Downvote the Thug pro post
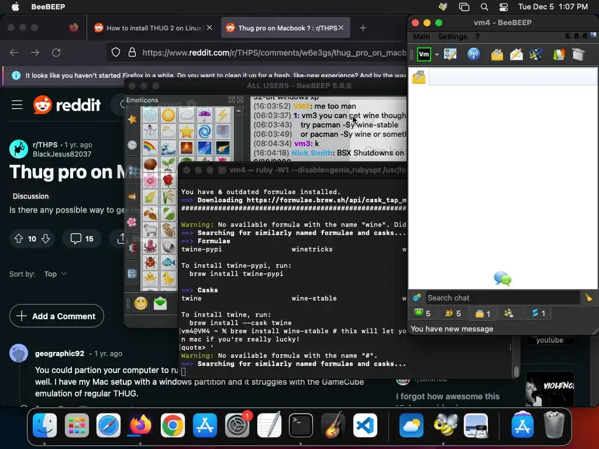Viewport: 599px width, 449px height. (x=46, y=239)
